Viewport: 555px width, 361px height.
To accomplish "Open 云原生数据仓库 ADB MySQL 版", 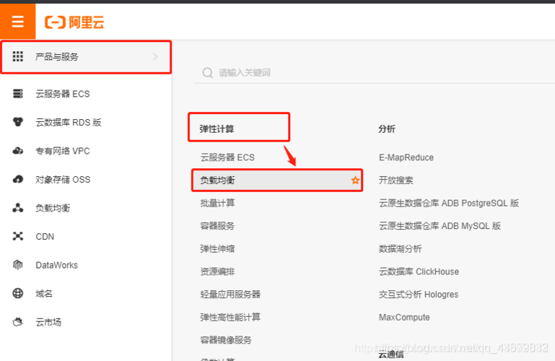I will pos(440,226).
